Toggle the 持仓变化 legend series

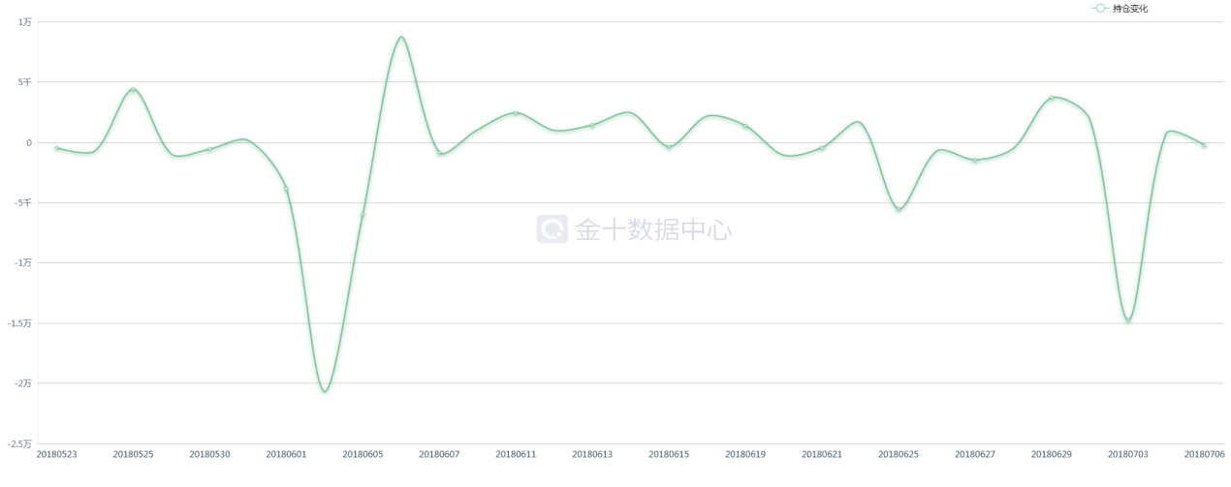click(x=1130, y=9)
